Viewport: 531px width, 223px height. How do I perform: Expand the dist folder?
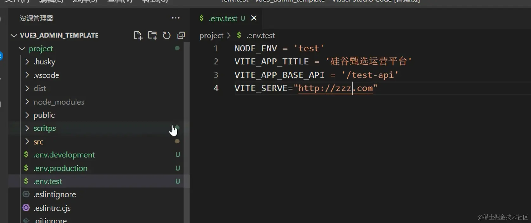[x=27, y=88]
